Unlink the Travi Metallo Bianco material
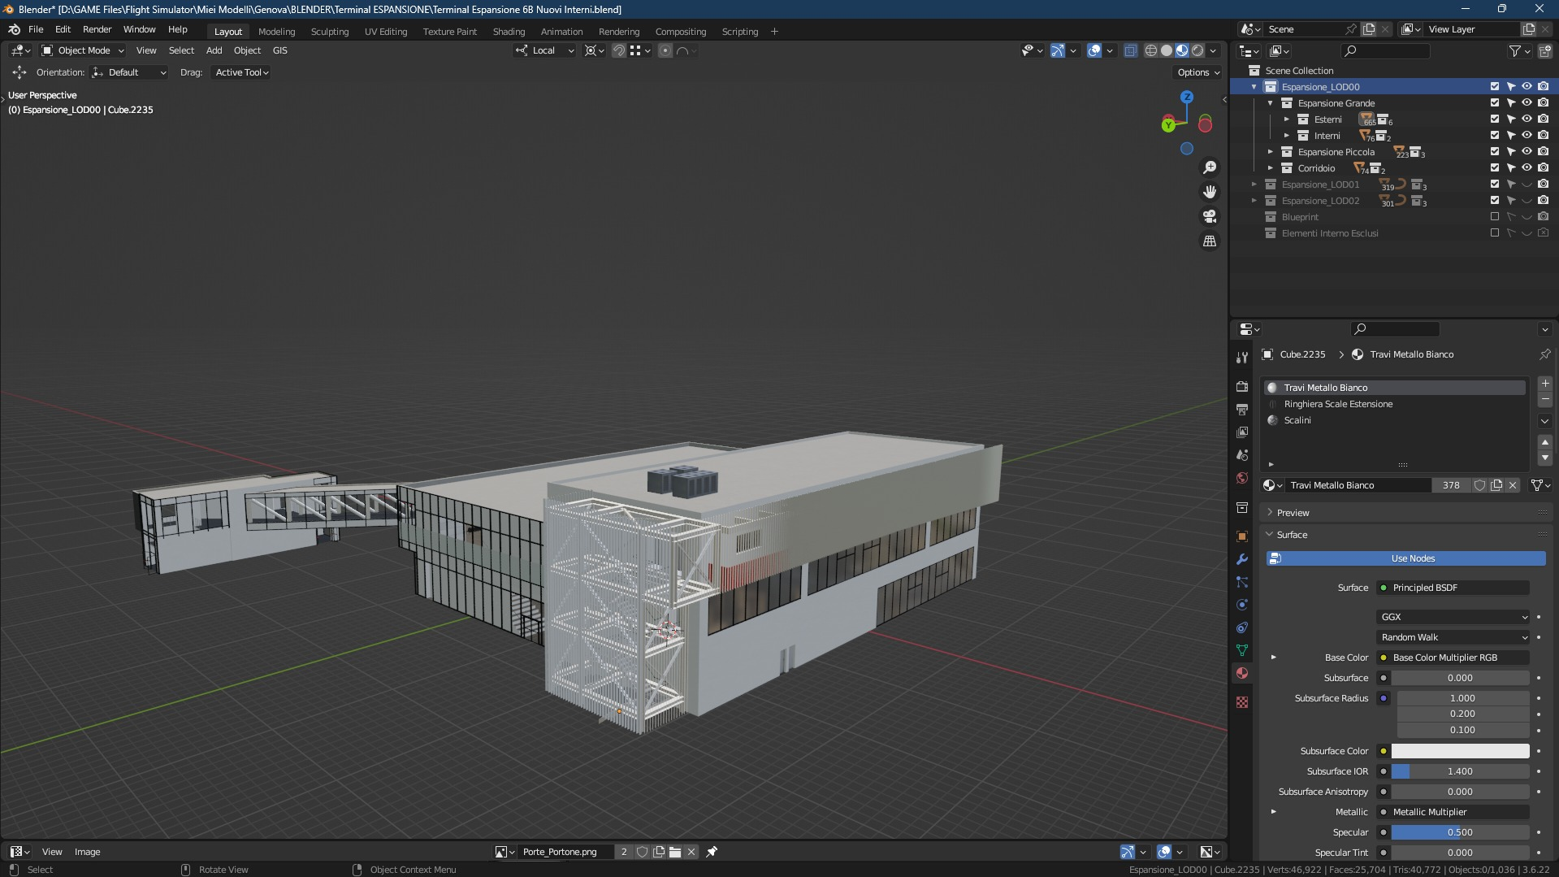Image resolution: width=1559 pixels, height=877 pixels. (1513, 485)
